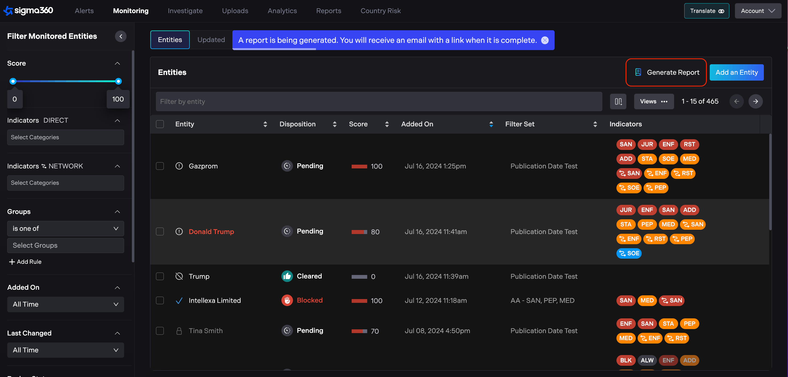This screenshot has height=377, width=788.
Task: Click Tina Smith lock icon
Action: (x=179, y=331)
